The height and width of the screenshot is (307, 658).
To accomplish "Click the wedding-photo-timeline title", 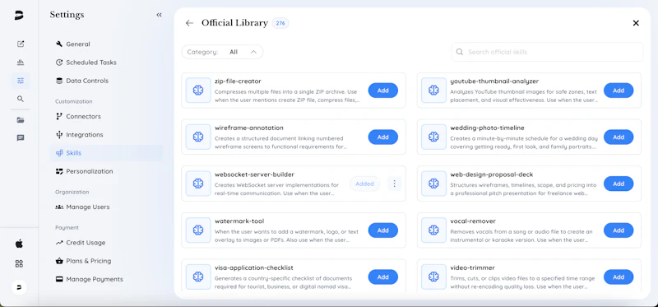I will tap(487, 128).
